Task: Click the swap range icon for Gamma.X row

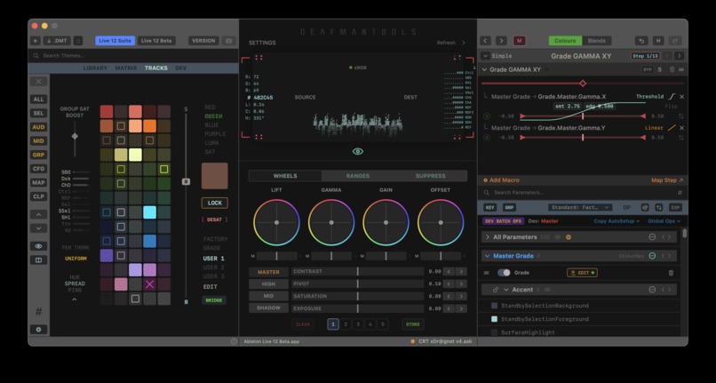Action: pyautogui.click(x=681, y=116)
